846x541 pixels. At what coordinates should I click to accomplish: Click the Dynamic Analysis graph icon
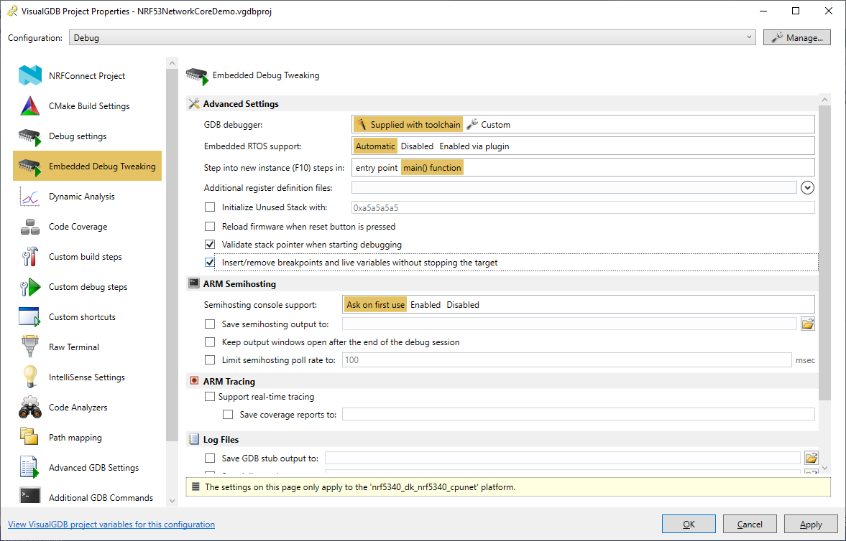pos(30,197)
